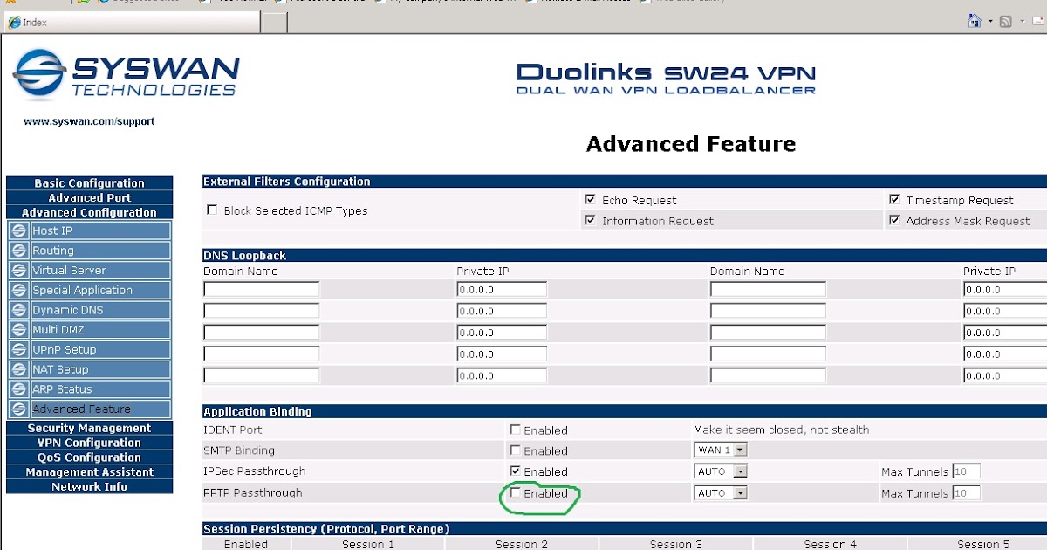The image size is (1047, 550).
Task: Click the icon beside Special Application
Action: [19, 290]
